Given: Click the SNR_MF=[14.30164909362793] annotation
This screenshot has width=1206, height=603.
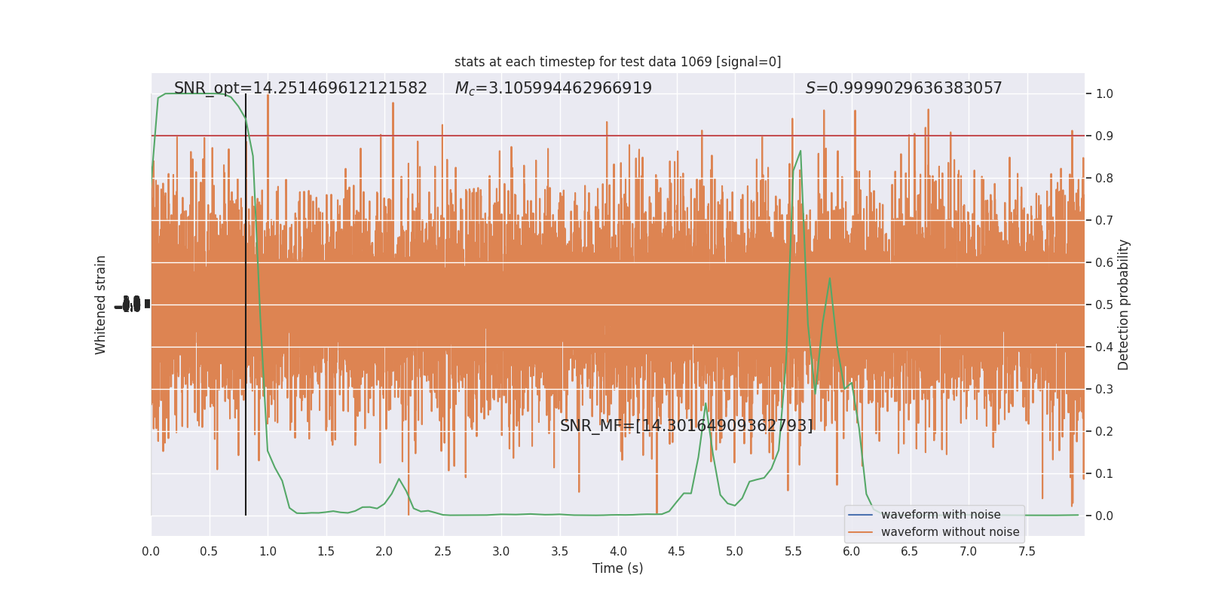Looking at the screenshot, I should [x=687, y=426].
